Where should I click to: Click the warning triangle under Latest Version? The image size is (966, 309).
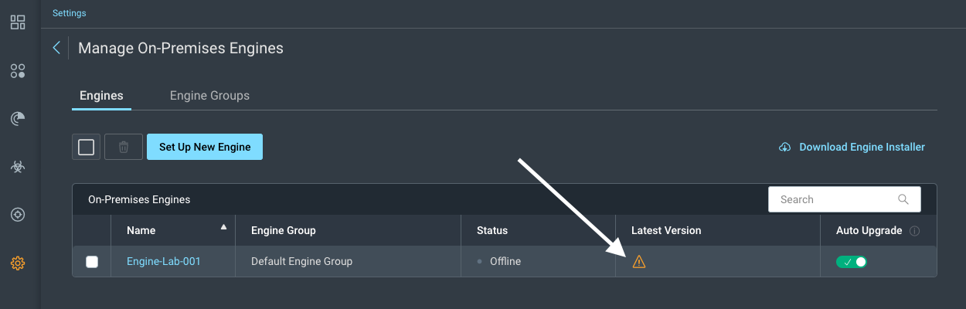point(639,262)
